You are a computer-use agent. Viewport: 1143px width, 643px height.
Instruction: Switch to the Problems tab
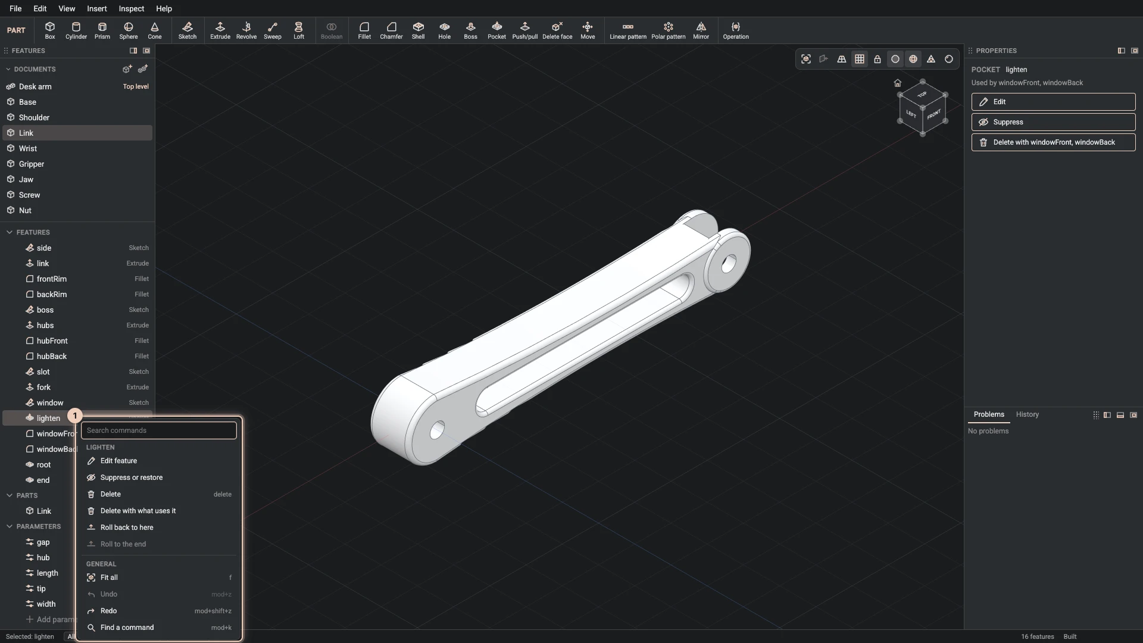click(x=989, y=414)
